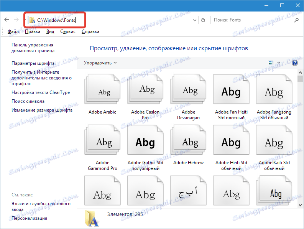Refresh the Fonts folder view

click(x=203, y=20)
